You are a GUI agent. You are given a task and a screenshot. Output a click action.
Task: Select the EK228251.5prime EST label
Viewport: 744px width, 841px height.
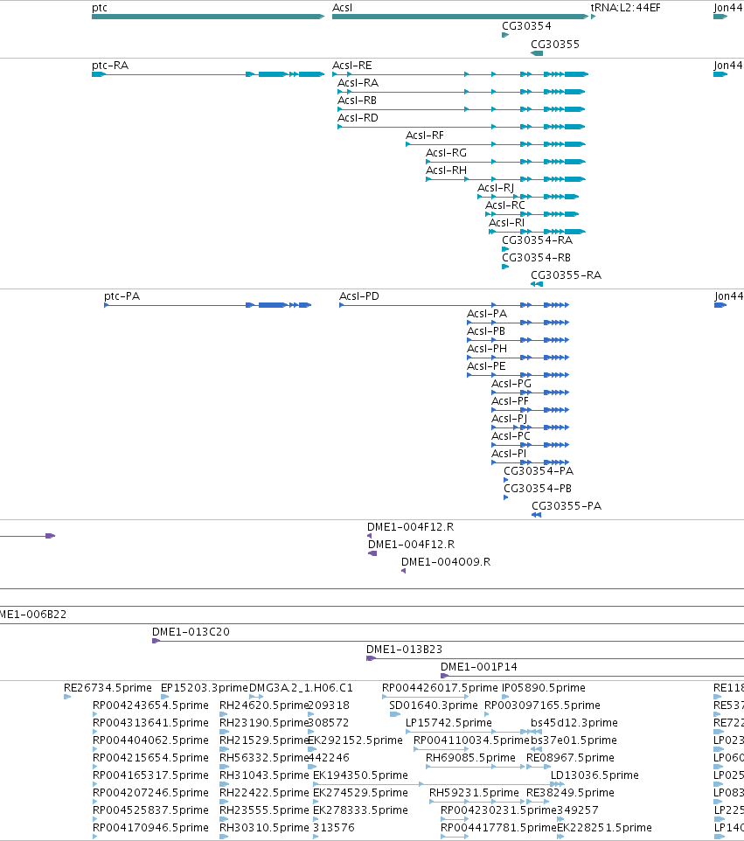tap(604, 828)
